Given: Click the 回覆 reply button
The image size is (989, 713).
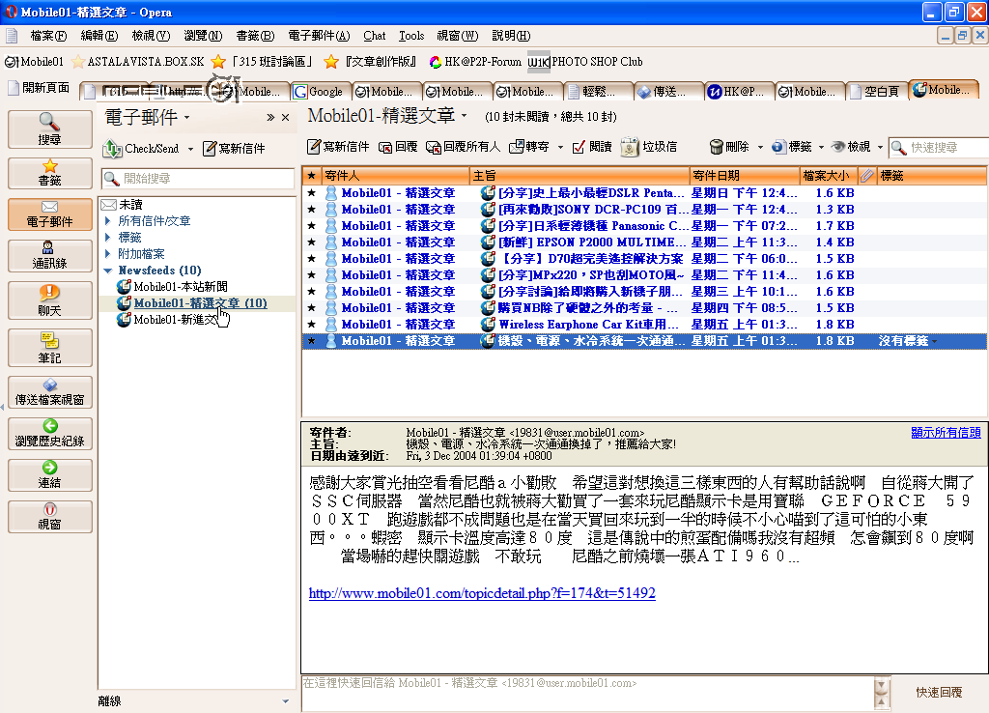Looking at the screenshot, I should pyautogui.click(x=398, y=147).
